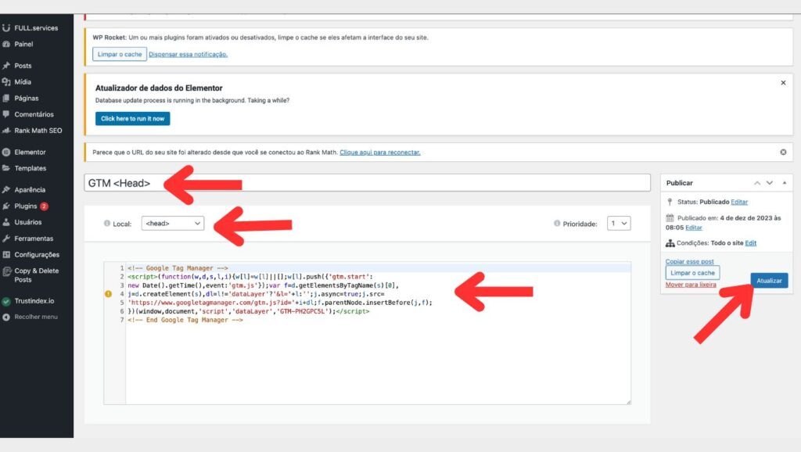The height and width of the screenshot is (452, 801).
Task: Collapse the Publicar panel toggle
Action: [784, 183]
